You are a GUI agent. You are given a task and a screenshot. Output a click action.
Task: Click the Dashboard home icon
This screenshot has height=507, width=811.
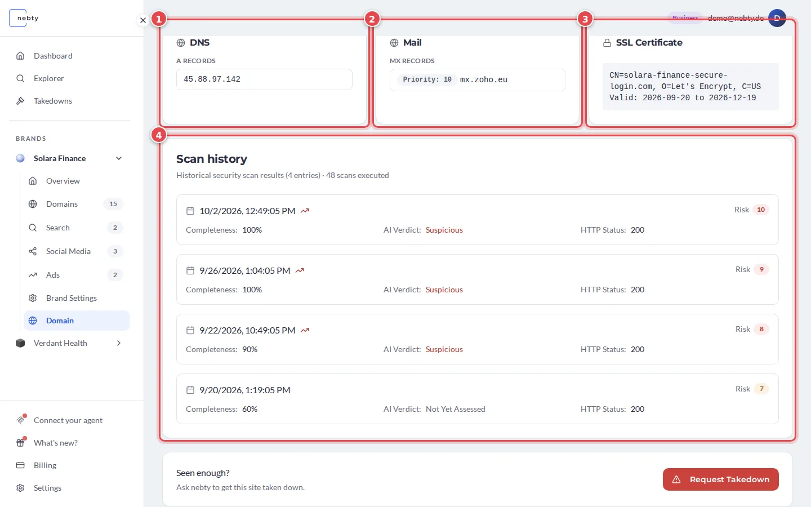pyautogui.click(x=20, y=56)
